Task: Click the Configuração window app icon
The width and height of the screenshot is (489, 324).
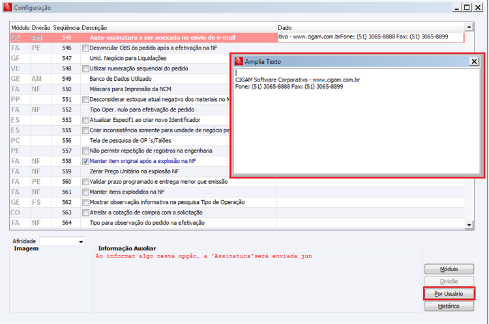Action: [x=7, y=7]
